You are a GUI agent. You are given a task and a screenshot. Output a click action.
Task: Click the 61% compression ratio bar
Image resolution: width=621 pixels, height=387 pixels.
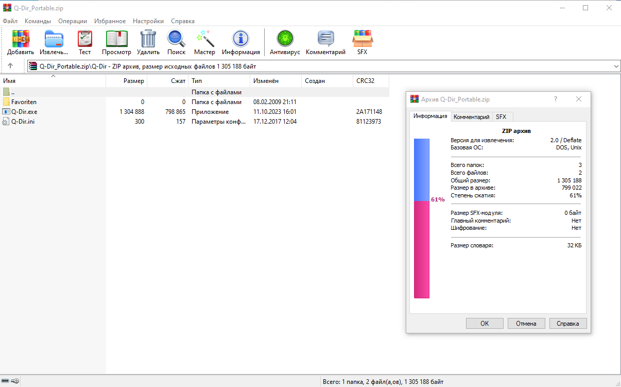click(x=422, y=218)
